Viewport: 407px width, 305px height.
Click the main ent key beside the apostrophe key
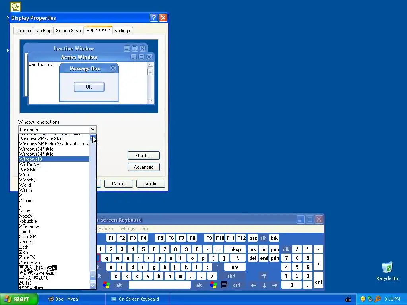coord(235,267)
